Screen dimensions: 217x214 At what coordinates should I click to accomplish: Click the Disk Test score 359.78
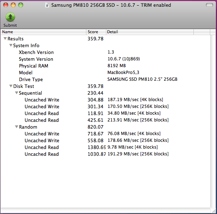click(96, 86)
